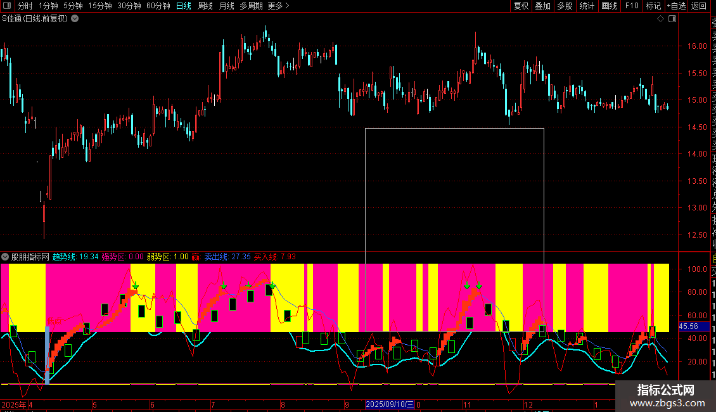Click the 强势区: 0.00 readout
Viewport: 716px width, 412px height.
(122, 257)
